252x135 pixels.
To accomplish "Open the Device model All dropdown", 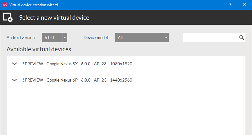I will [142, 37].
